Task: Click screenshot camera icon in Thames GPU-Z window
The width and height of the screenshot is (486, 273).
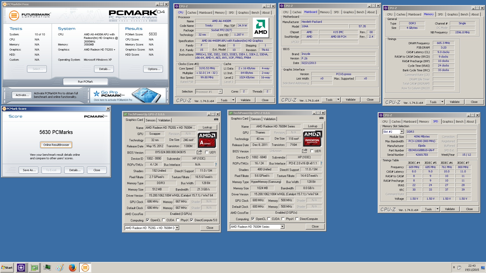Action: (321, 118)
